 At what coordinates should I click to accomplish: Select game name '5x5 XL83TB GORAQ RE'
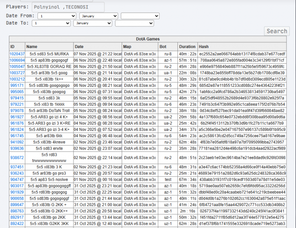[x=49, y=66]
